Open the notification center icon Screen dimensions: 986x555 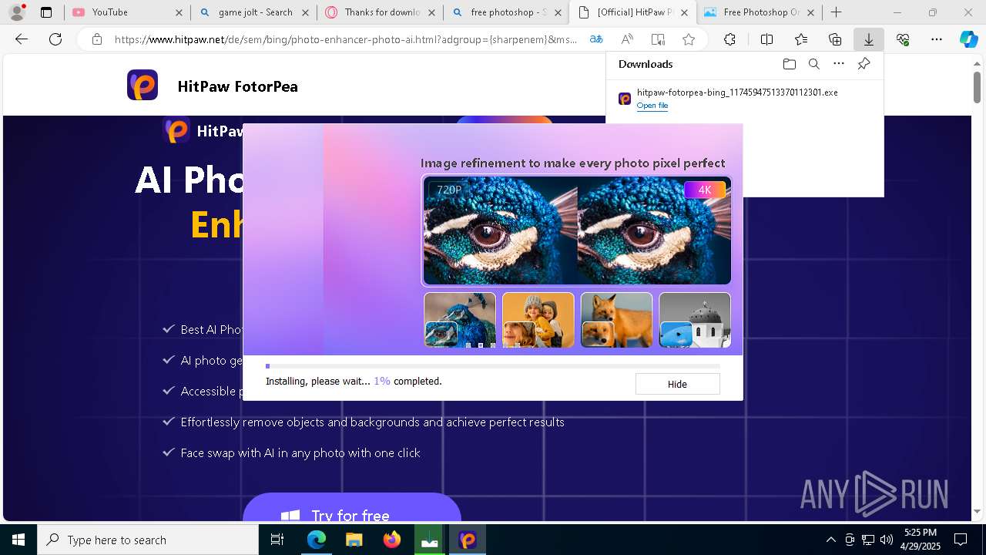(x=961, y=540)
